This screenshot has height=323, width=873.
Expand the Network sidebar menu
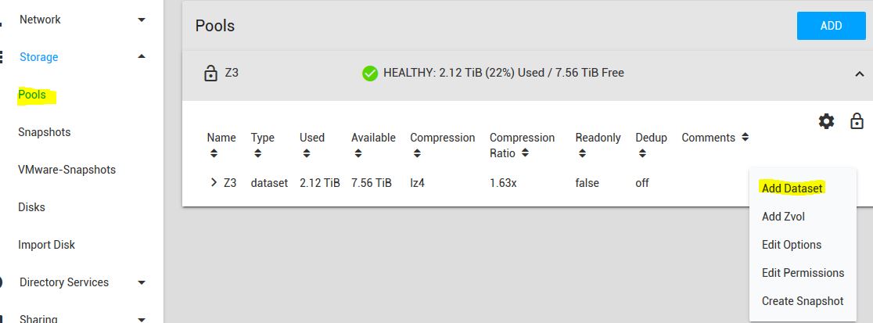click(x=141, y=20)
